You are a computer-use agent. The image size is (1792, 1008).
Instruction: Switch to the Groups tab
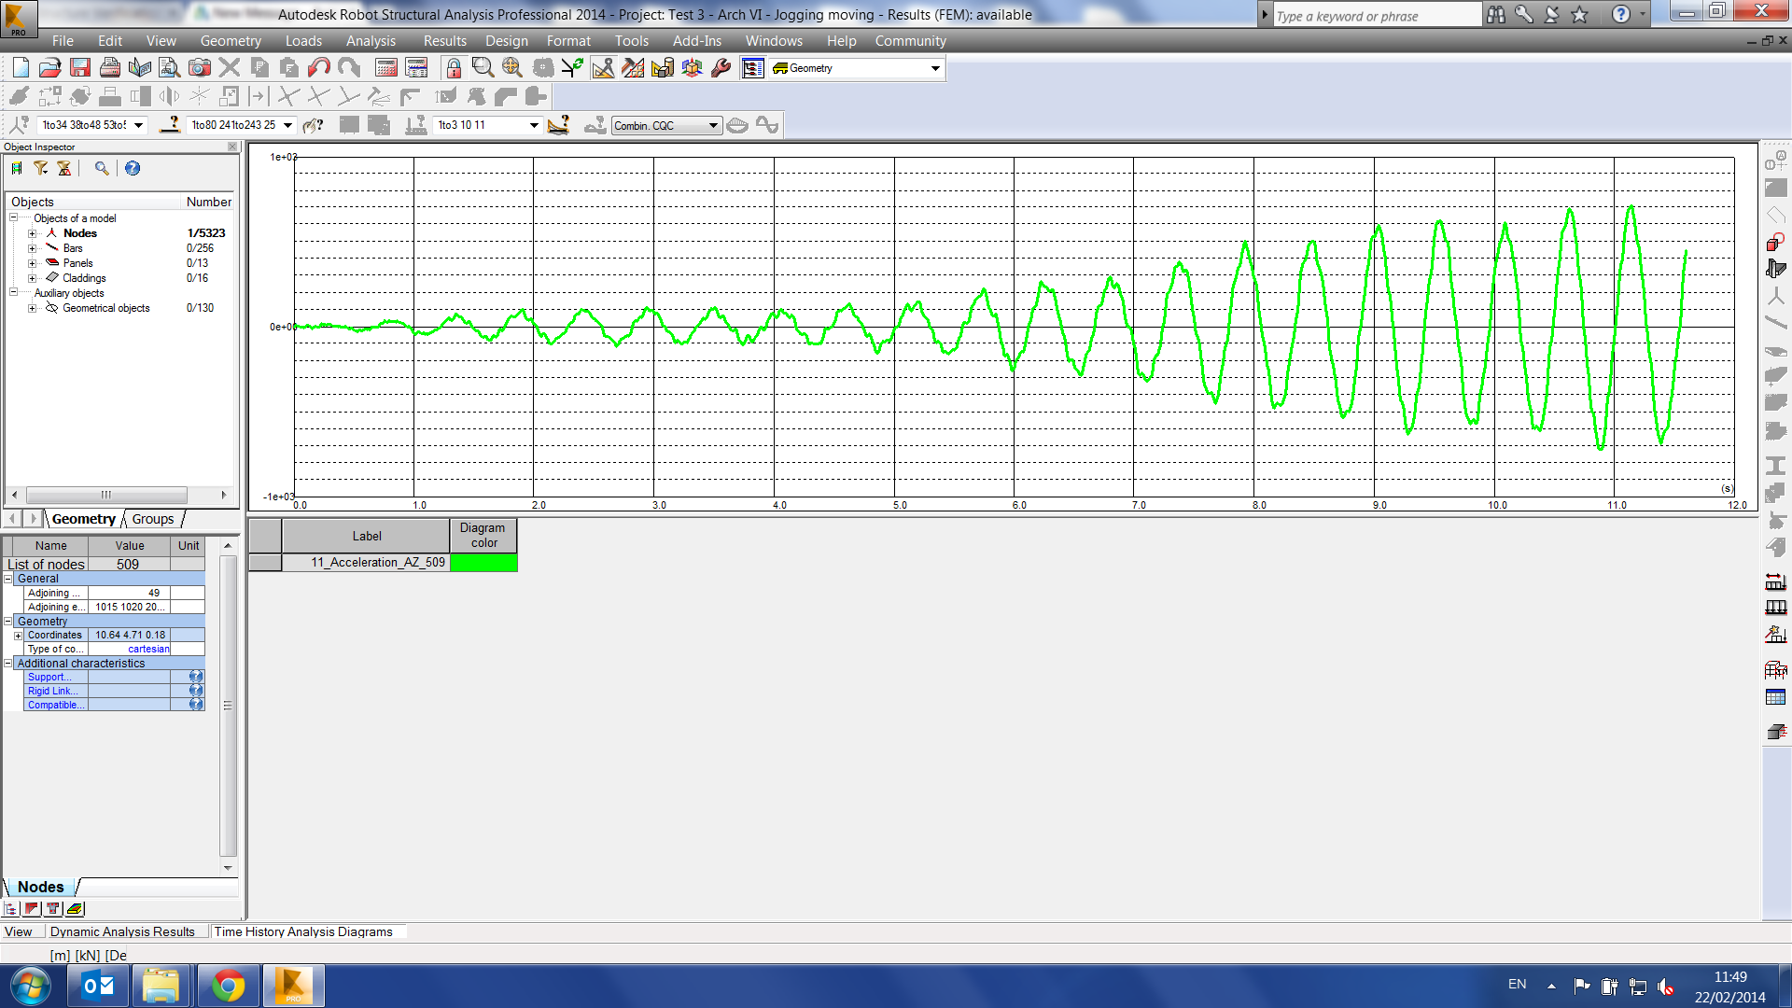[153, 519]
